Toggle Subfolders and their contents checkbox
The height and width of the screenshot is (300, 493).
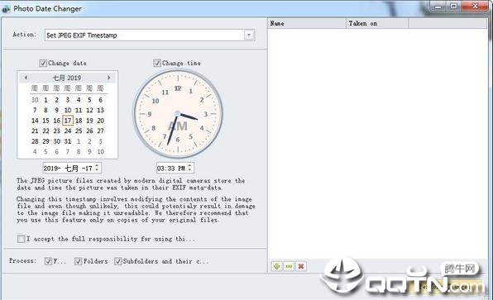tap(118, 261)
